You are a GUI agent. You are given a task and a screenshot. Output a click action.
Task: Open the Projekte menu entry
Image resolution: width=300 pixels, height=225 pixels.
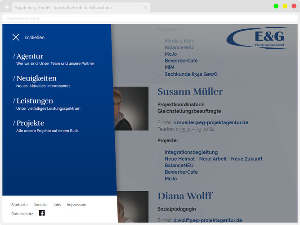(30, 123)
